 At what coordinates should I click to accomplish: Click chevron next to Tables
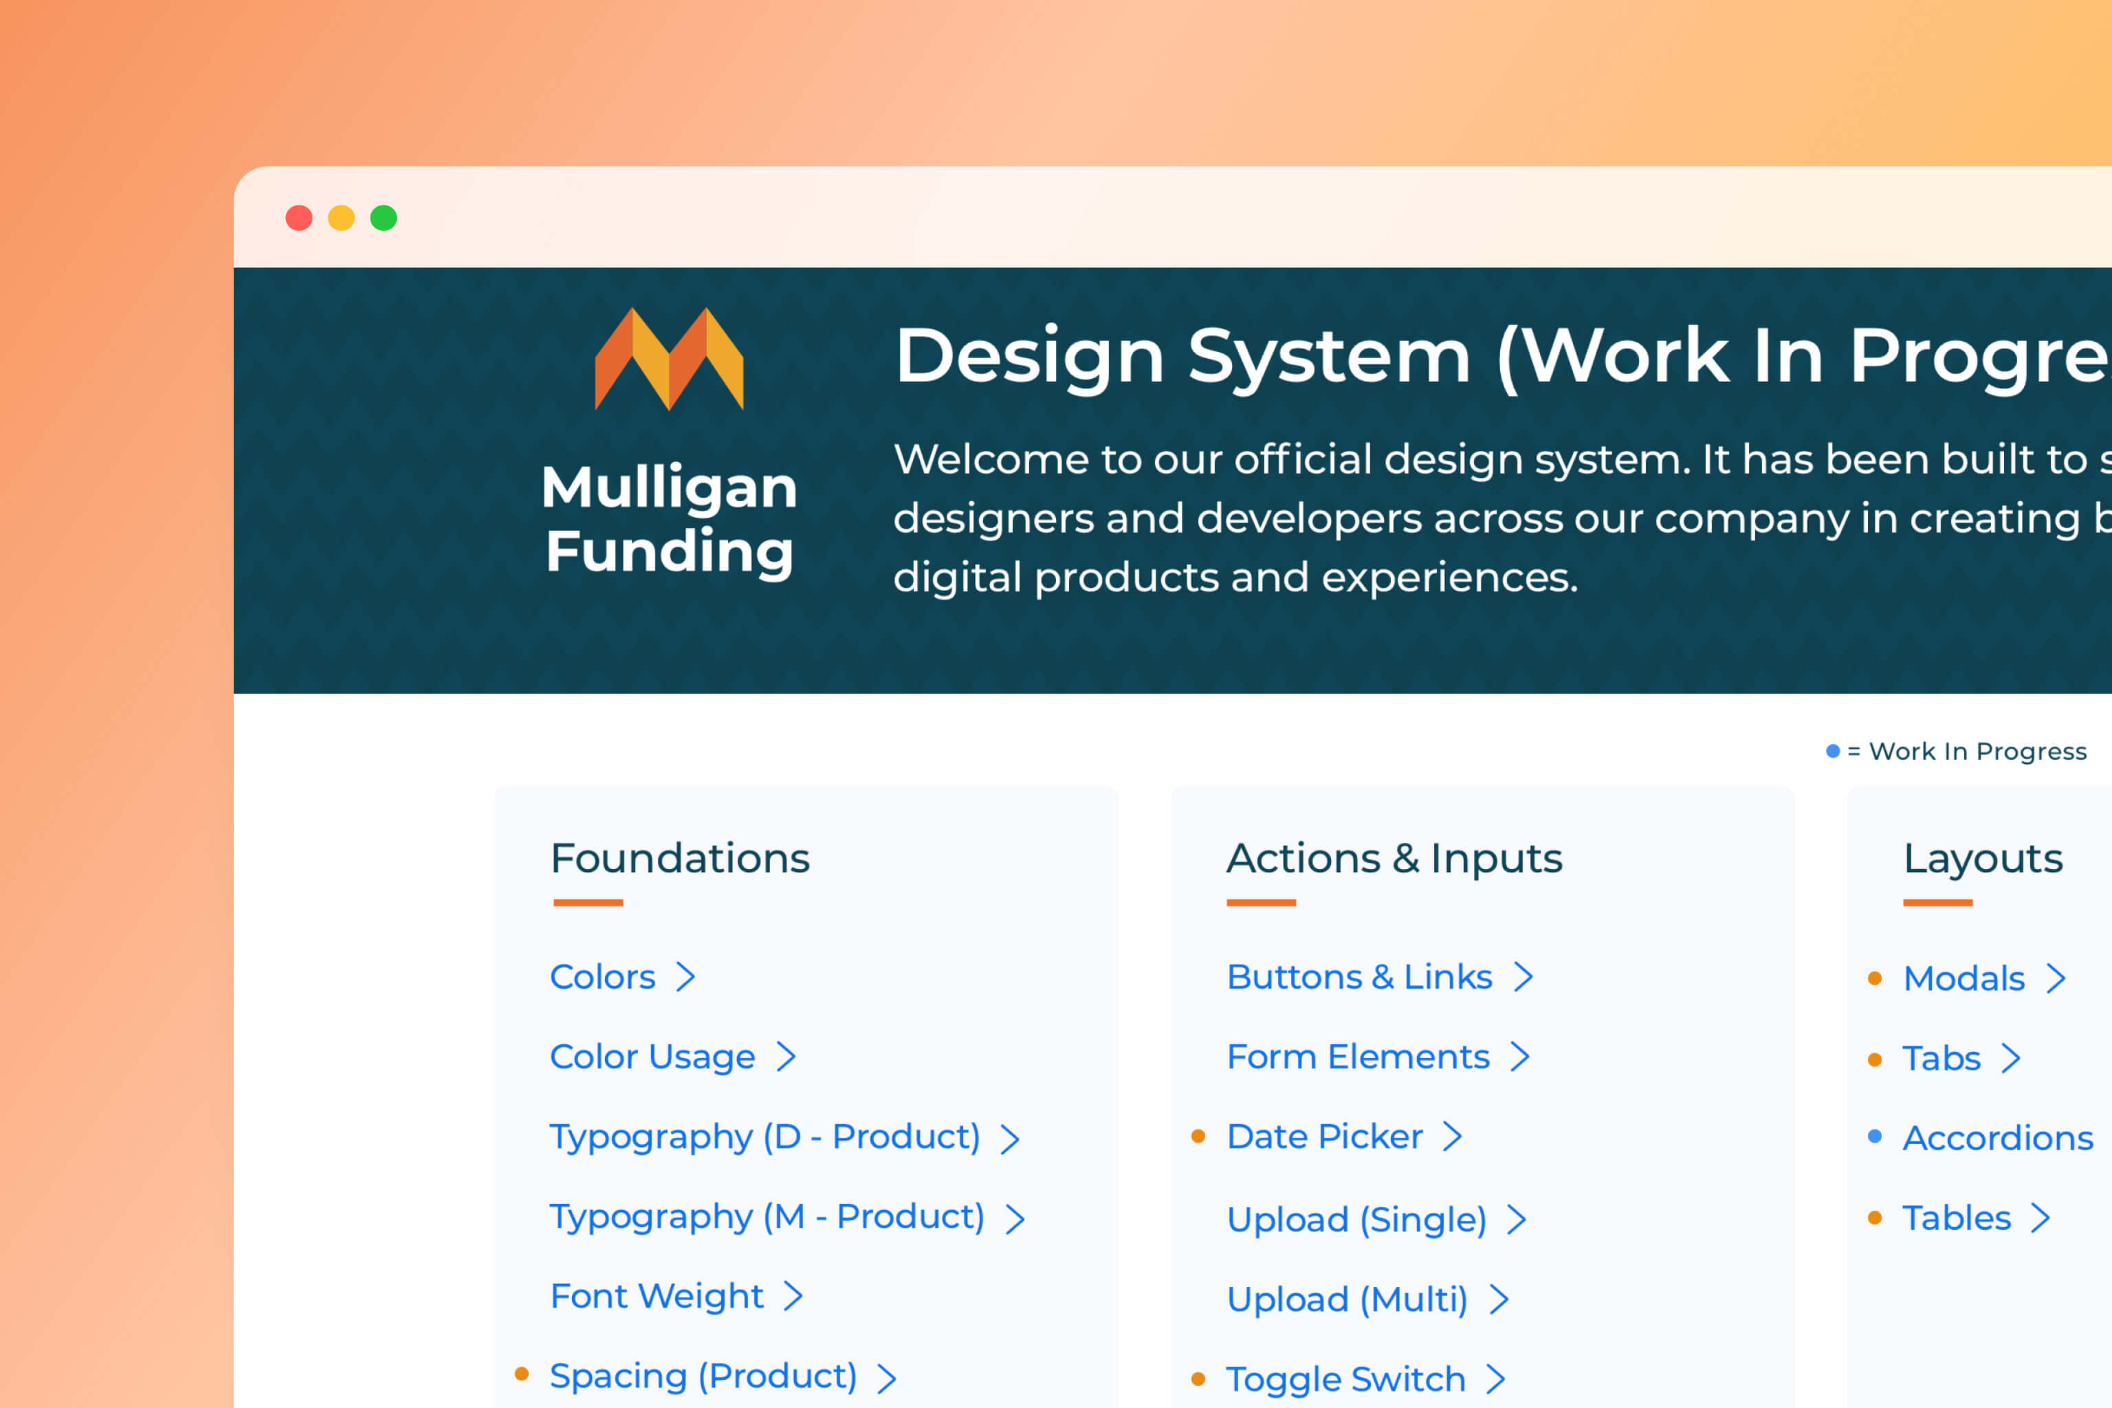(x=2041, y=1218)
